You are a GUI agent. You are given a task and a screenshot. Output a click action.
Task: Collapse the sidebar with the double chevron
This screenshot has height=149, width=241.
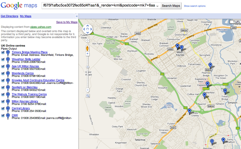point(76,16)
